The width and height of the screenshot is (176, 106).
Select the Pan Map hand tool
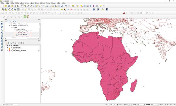[x=22, y=6]
